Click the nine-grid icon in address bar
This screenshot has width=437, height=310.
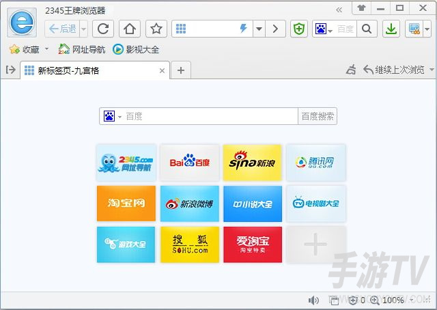tap(181, 29)
